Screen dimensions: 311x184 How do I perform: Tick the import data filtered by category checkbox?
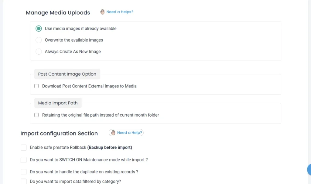[24, 181]
